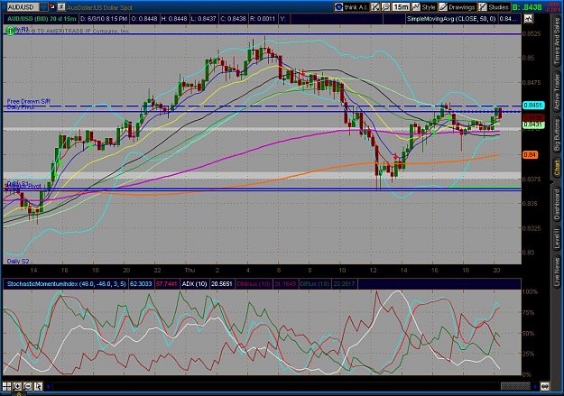The width and height of the screenshot is (564, 396).
Task: Click the SimpleMovingAvg (CLOSE, 50, 0) study label
Action: coord(451,19)
